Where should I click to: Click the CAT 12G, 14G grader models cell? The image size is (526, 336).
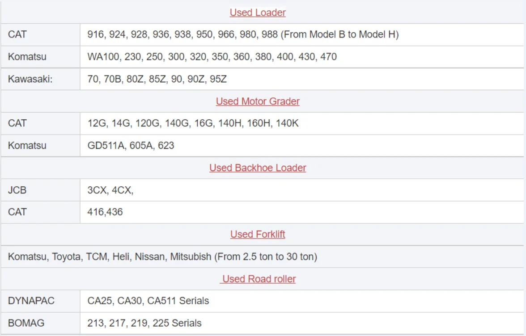point(193,123)
